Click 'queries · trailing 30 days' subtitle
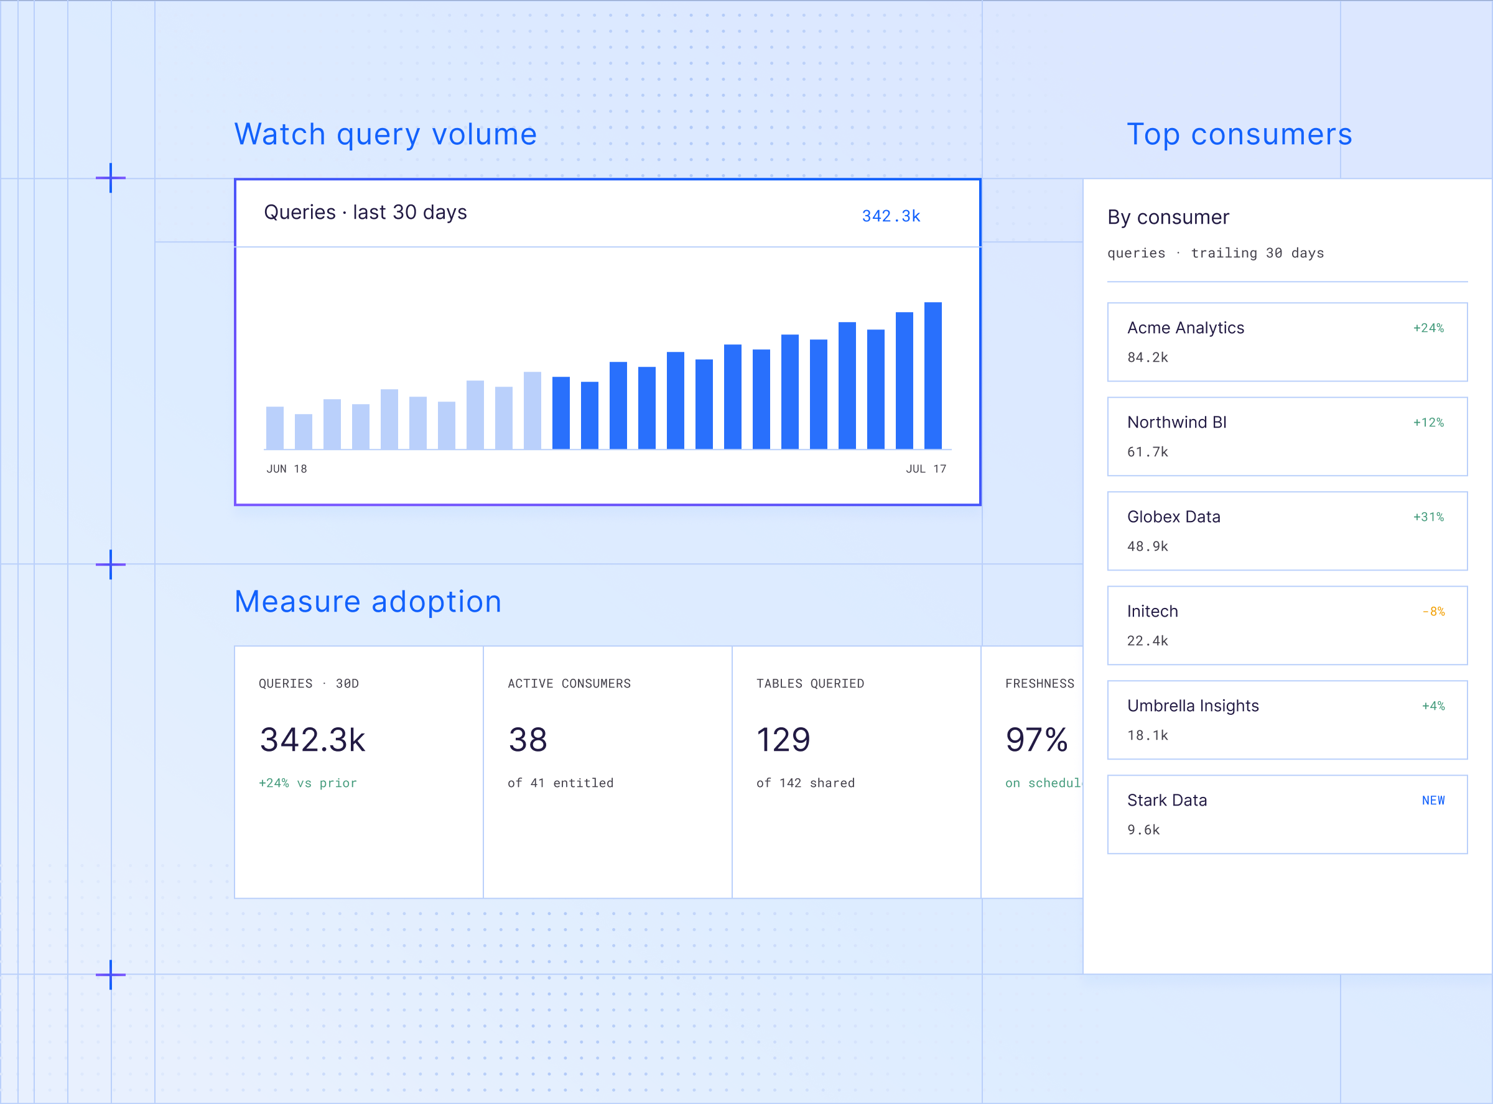This screenshot has height=1104, width=1493. coord(1216,253)
